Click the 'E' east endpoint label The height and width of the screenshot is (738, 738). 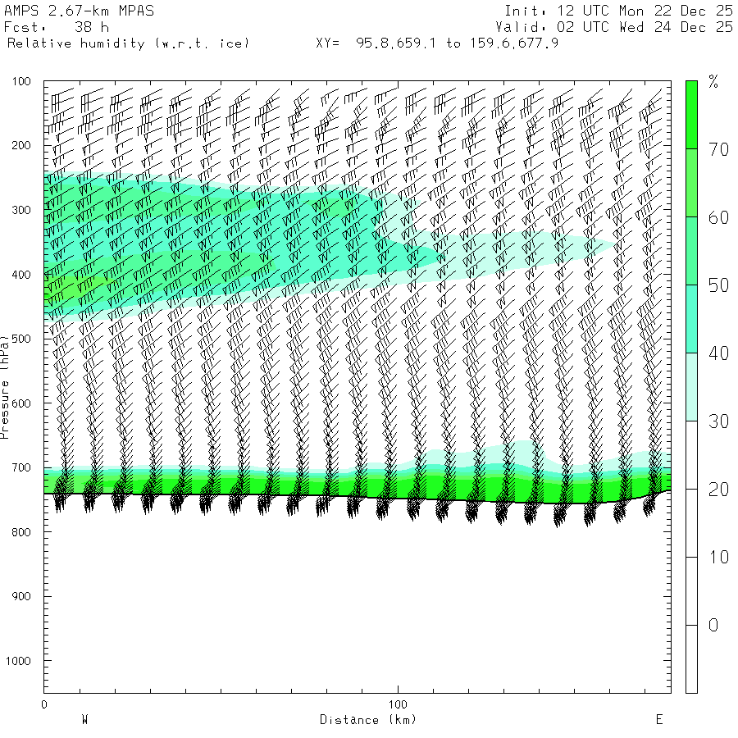(x=659, y=720)
